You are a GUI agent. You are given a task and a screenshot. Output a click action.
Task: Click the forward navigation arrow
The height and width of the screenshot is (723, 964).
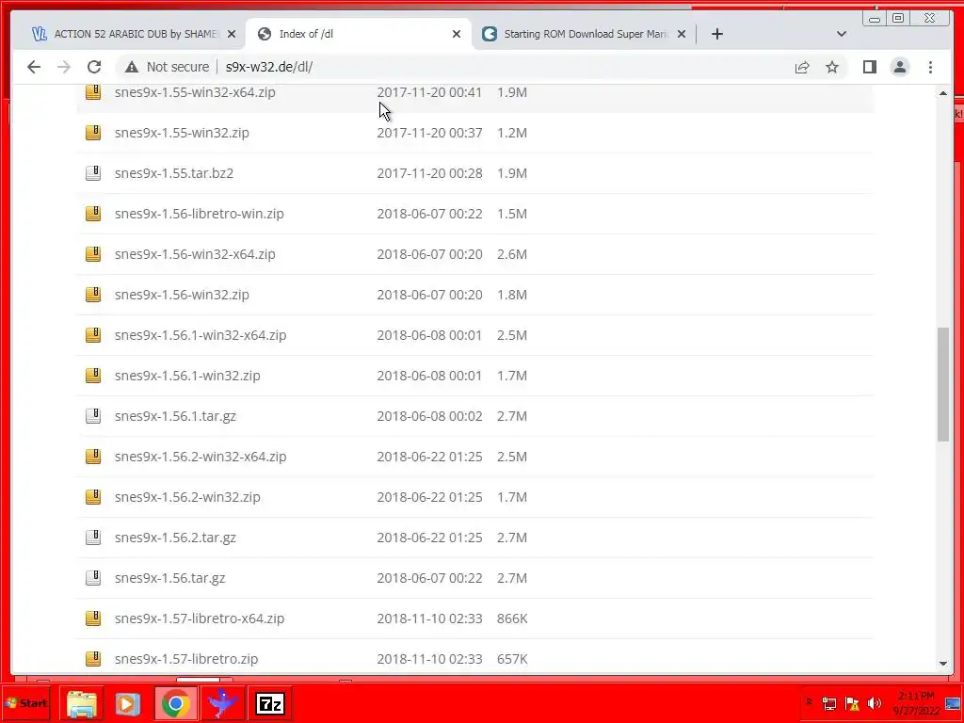(x=64, y=67)
